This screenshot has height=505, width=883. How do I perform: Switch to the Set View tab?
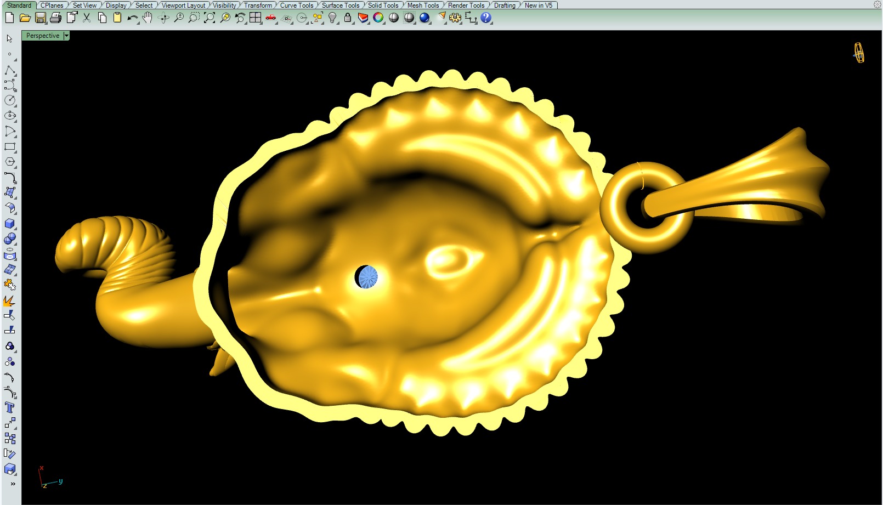[x=84, y=5]
